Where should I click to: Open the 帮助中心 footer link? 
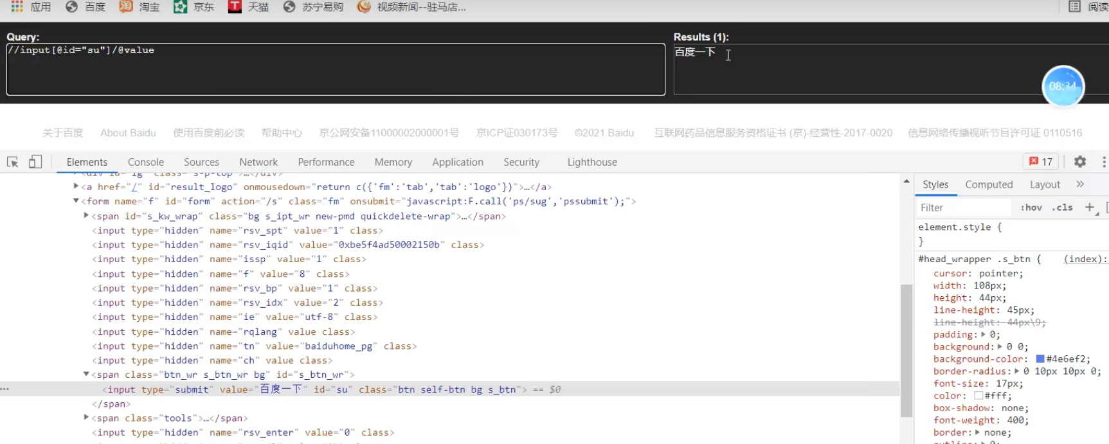282,133
